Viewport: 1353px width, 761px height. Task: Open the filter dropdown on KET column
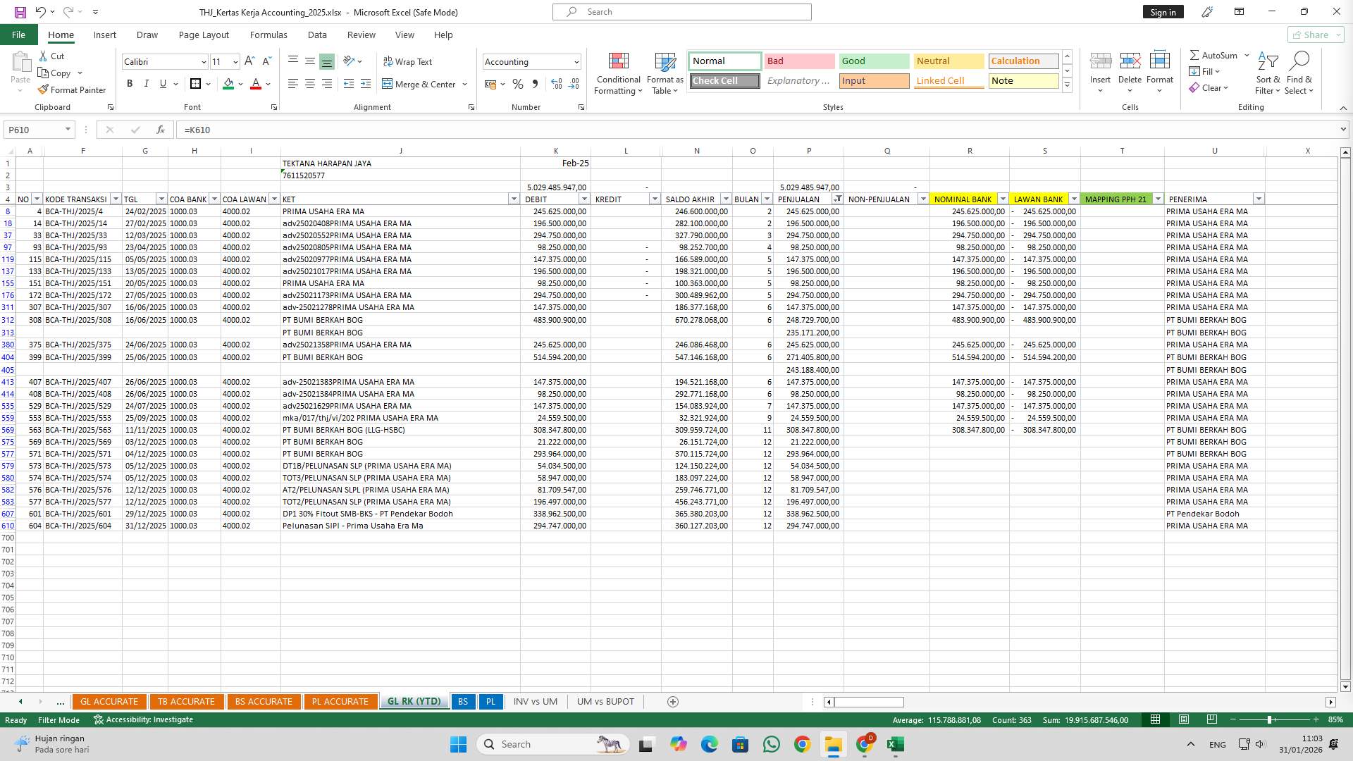click(513, 199)
